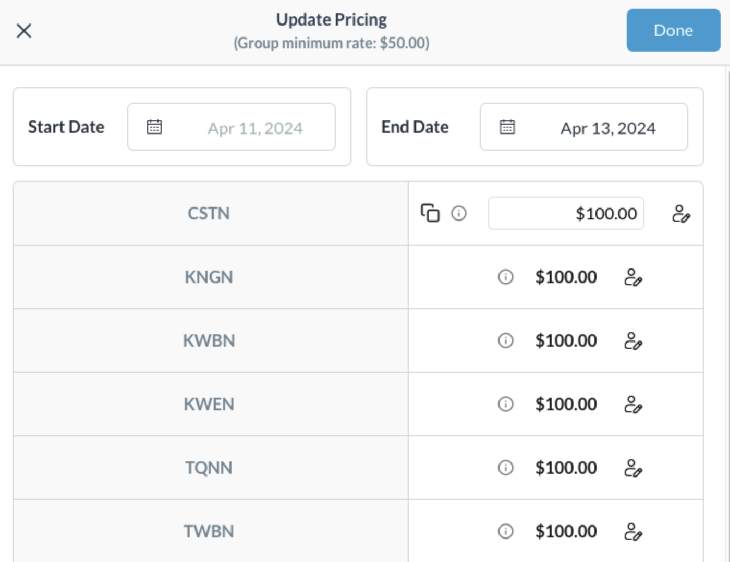This screenshot has height=562, width=730.
Task: Show info for TWBN rate
Action: click(505, 531)
